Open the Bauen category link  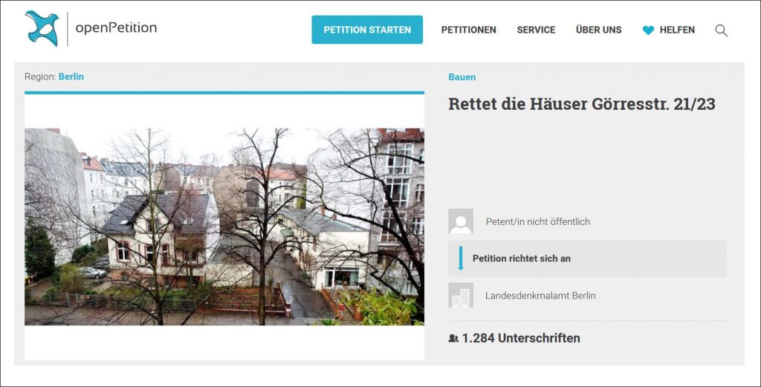point(462,77)
